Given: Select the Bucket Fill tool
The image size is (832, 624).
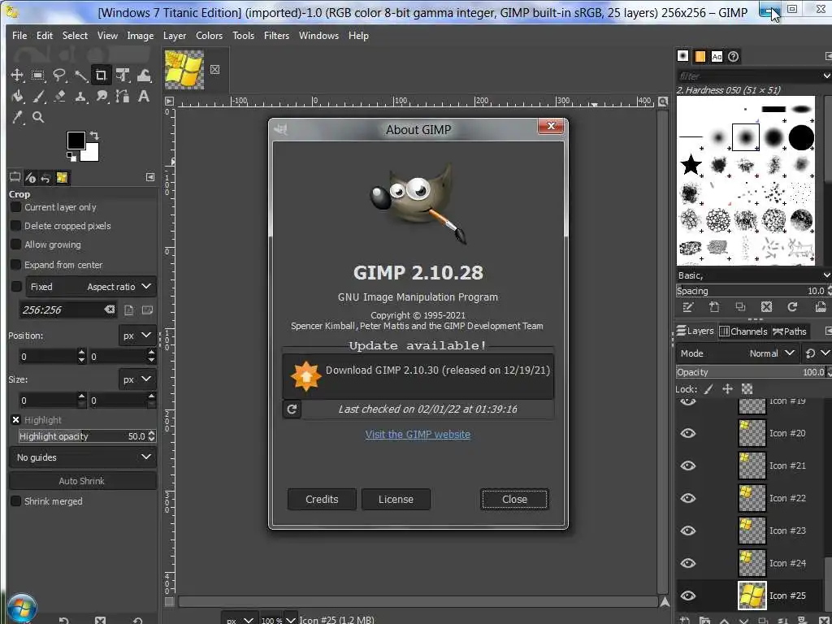Looking at the screenshot, I should click(17, 96).
